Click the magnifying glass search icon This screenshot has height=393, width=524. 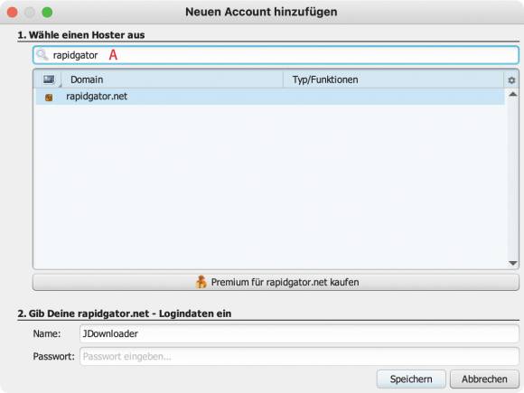click(42, 55)
